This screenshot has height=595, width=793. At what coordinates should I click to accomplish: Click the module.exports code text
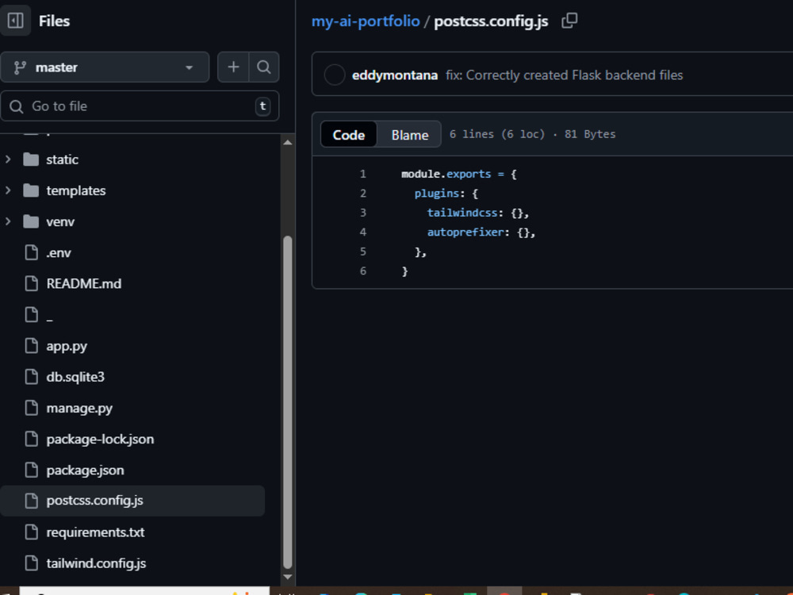coord(446,174)
